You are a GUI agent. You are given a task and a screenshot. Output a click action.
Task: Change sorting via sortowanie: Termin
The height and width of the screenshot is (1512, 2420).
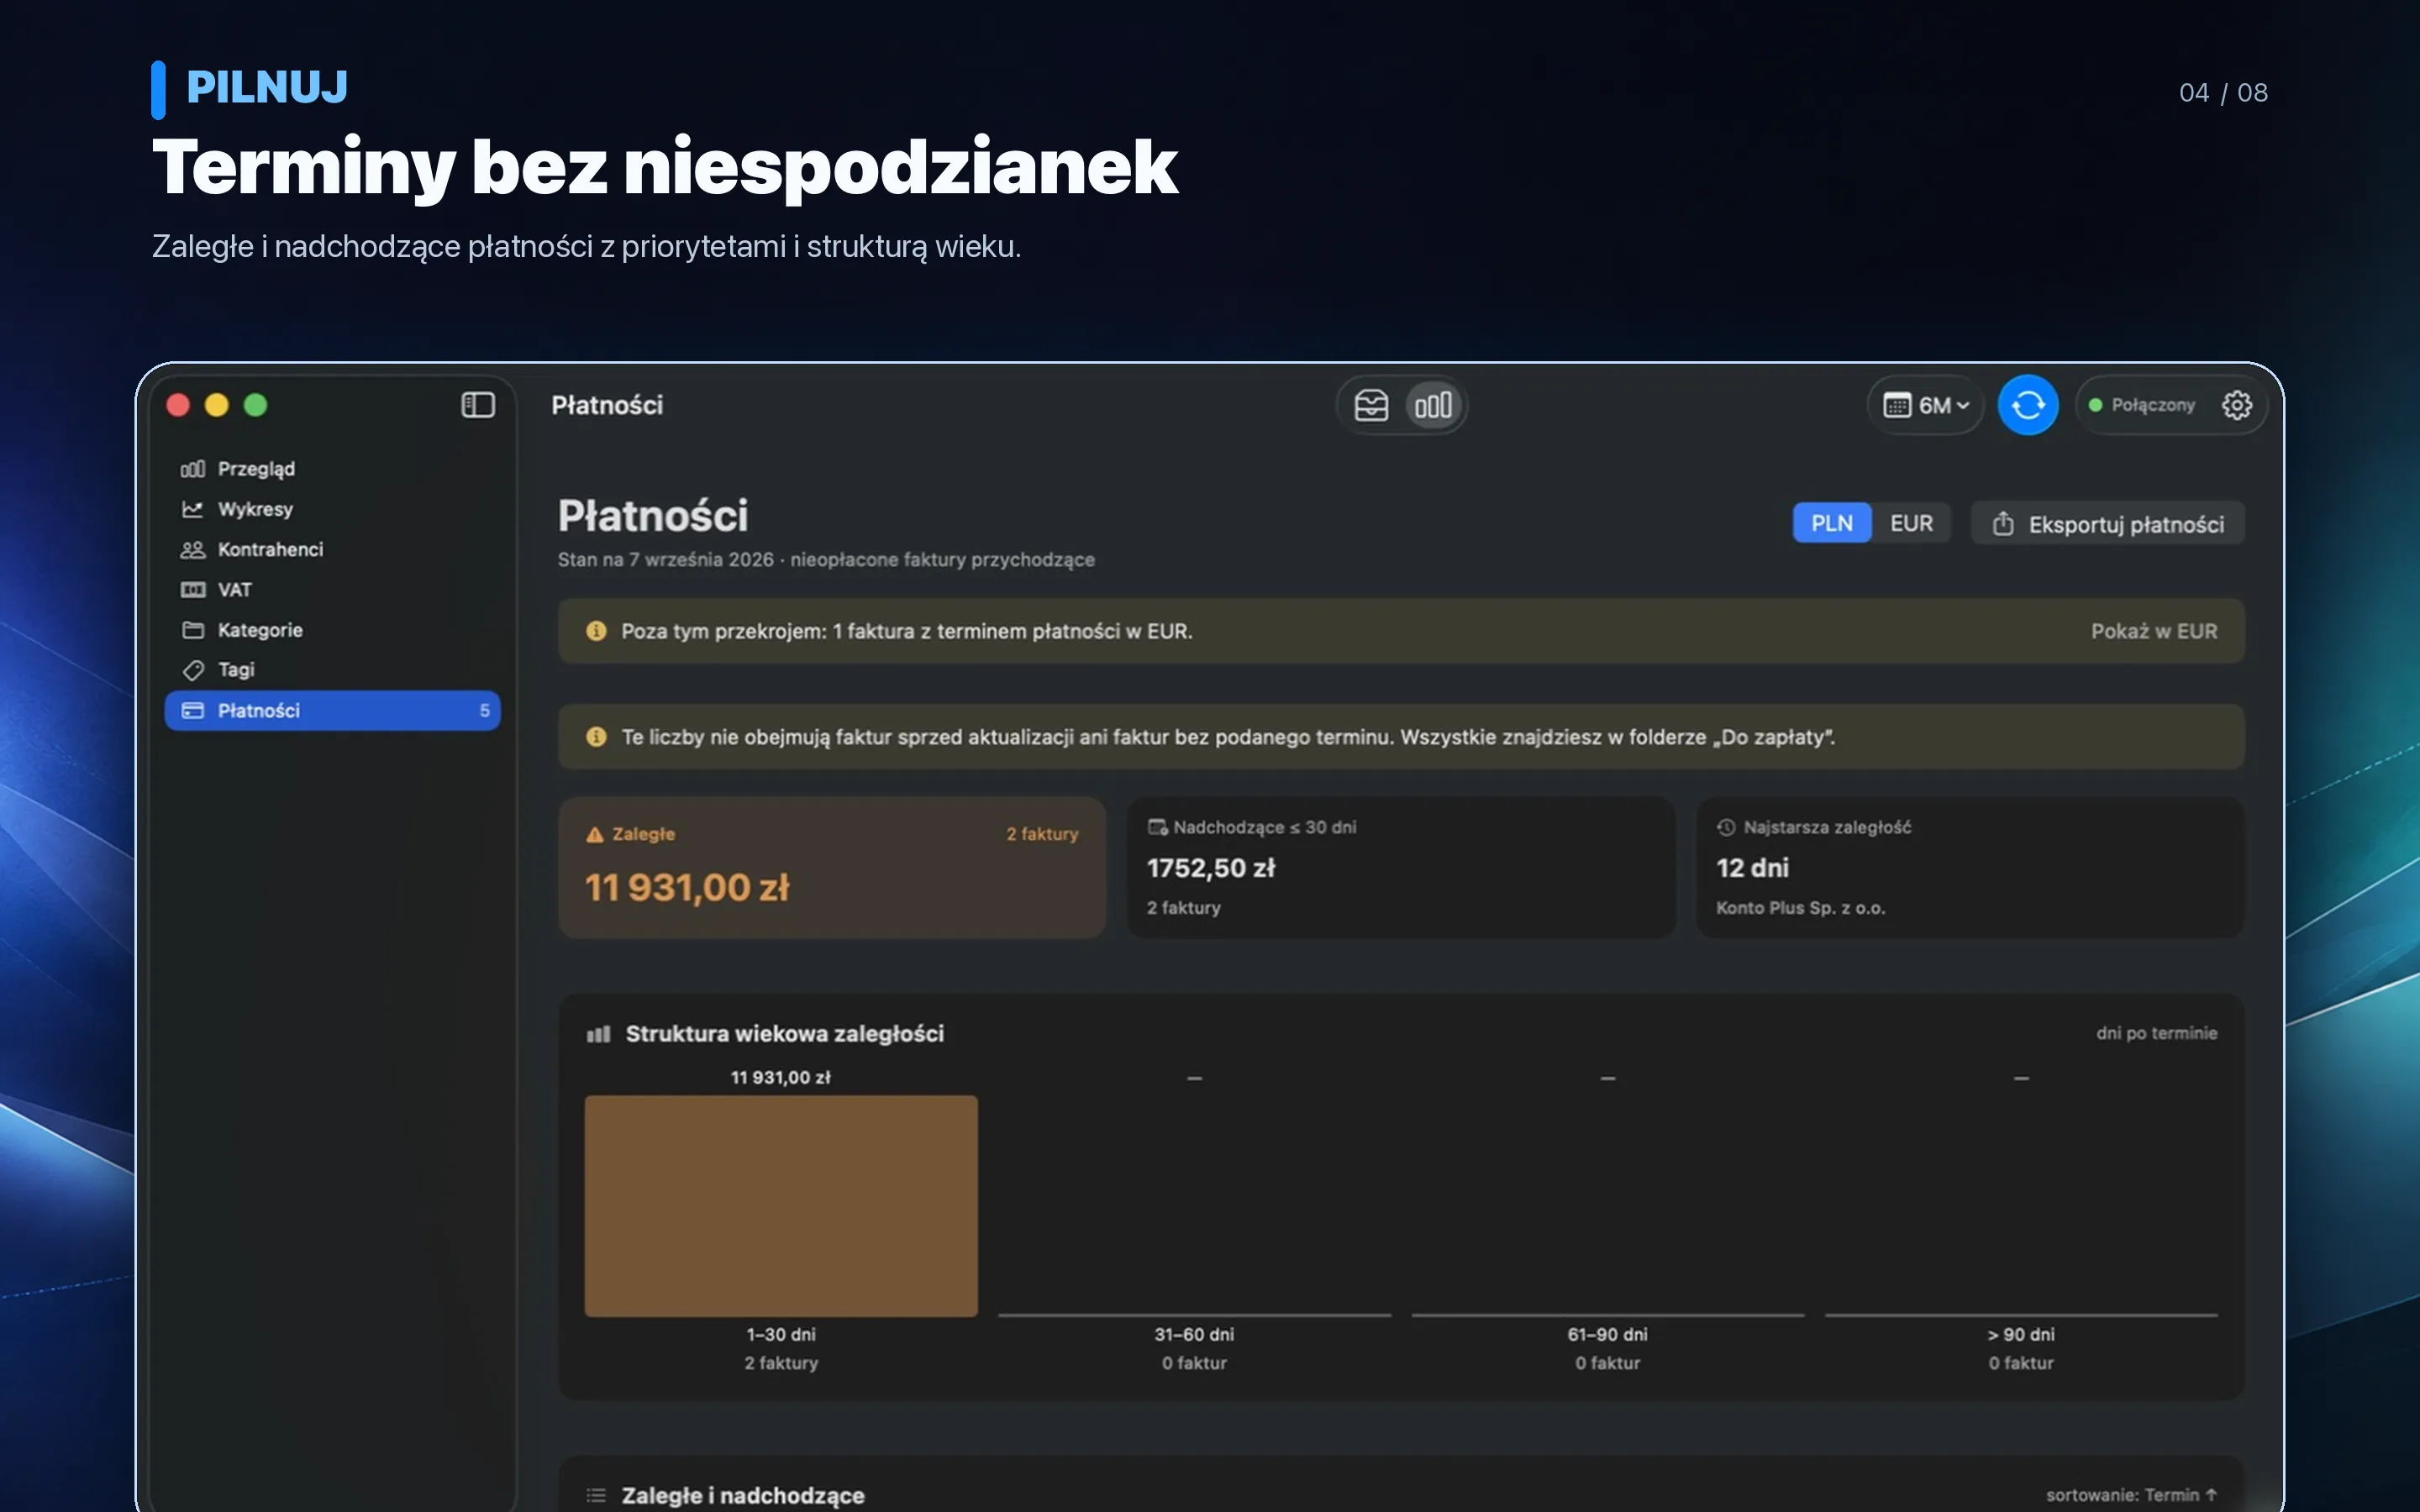pos(2131,1495)
